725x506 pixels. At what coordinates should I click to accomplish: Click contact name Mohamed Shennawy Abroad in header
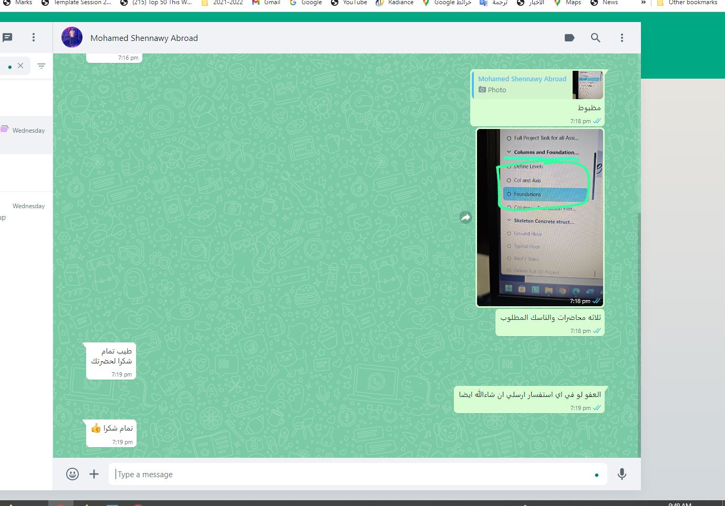[x=144, y=38]
